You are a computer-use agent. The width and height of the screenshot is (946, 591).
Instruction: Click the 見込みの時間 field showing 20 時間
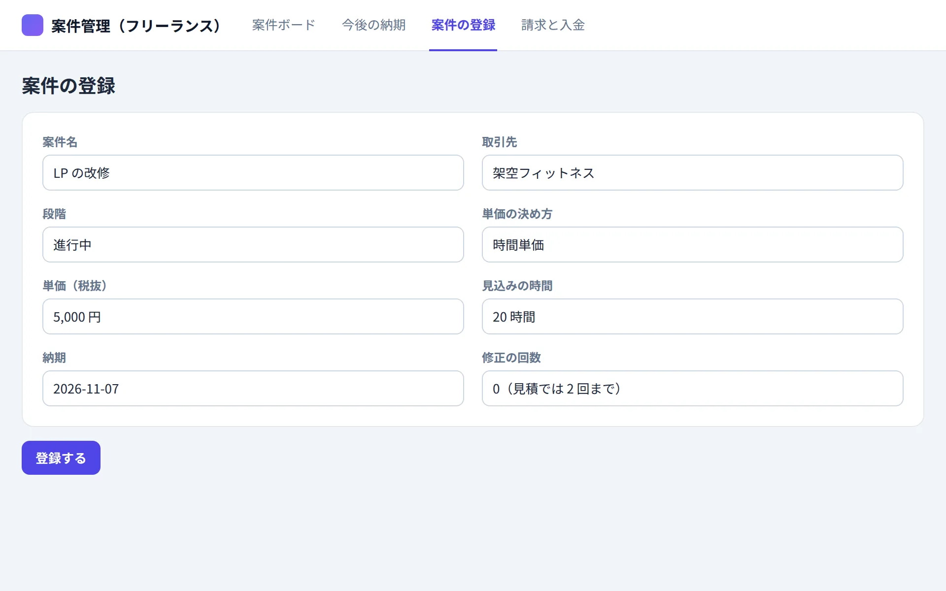point(692,317)
